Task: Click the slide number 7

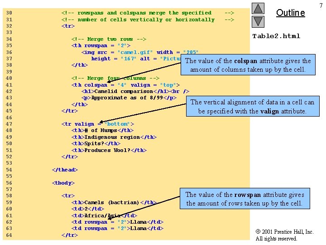Action: pos(321,5)
